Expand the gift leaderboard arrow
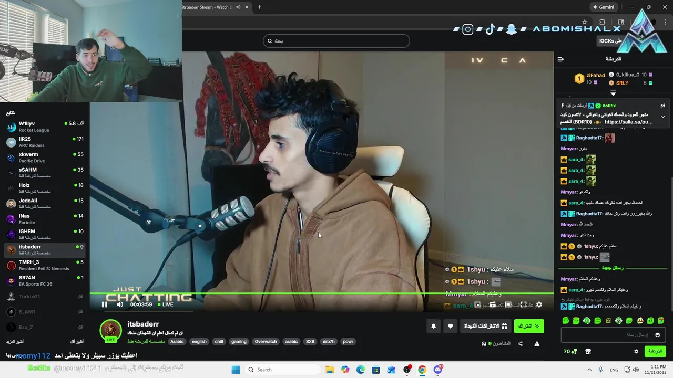 (x=613, y=93)
